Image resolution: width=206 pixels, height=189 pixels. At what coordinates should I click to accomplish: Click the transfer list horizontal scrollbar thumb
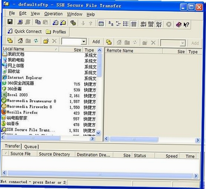tap(100, 175)
